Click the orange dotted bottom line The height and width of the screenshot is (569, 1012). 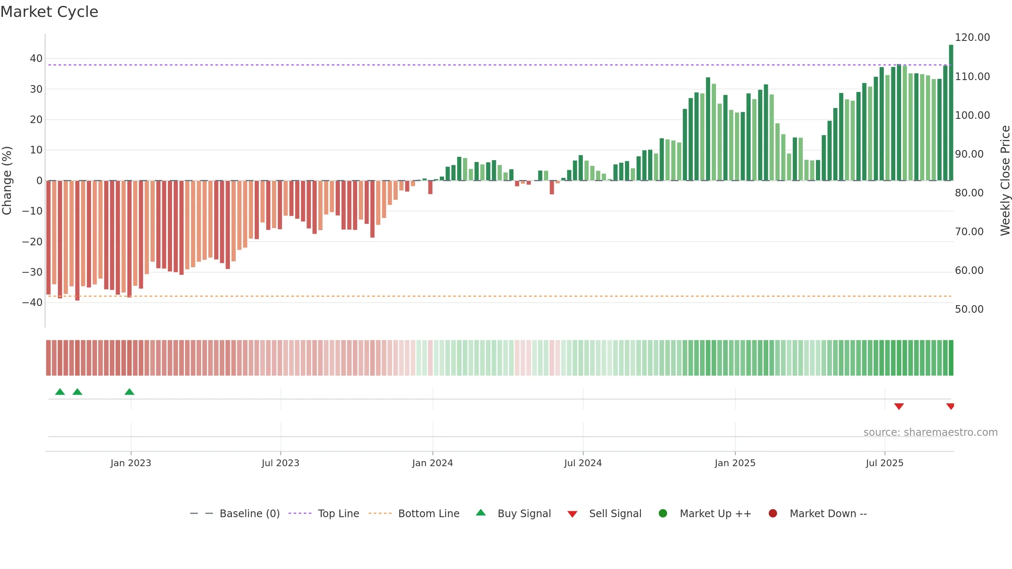click(x=500, y=296)
